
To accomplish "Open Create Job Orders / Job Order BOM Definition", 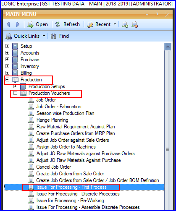I will [x=97, y=180].
